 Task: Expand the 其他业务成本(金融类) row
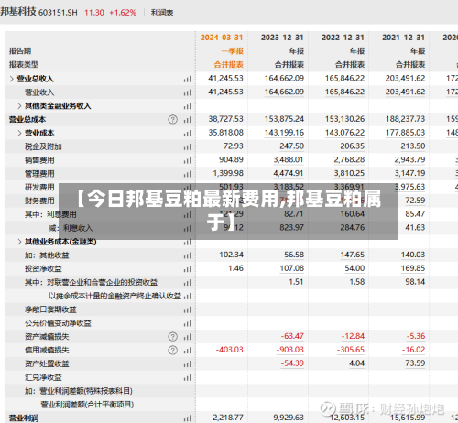19,242
